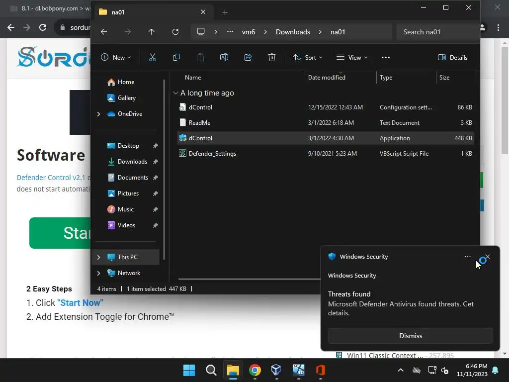The image size is (509, 382).
Task: Expand Network in navigation pane
Action: click(99, 273)
